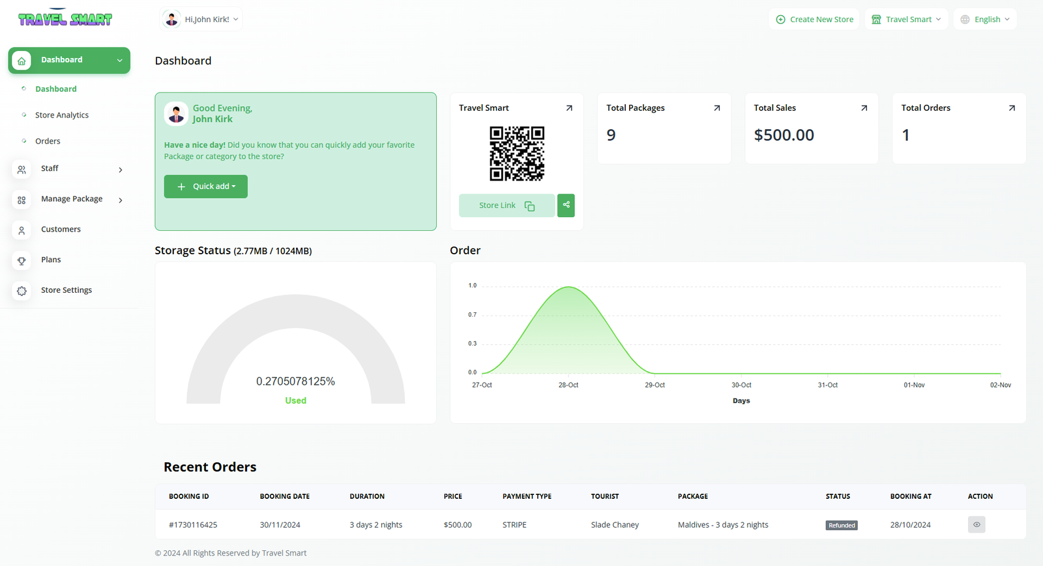Open Travel Smart card arrow link
This screenshot has width=1043, height=566.
coord(569,108)
